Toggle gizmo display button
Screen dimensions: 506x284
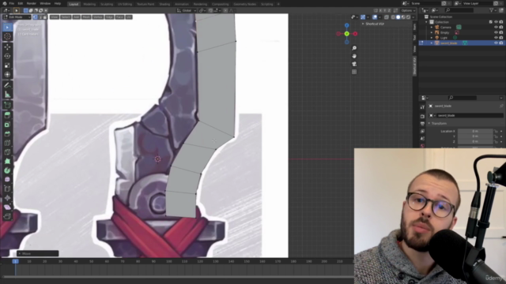coord(363,17)
